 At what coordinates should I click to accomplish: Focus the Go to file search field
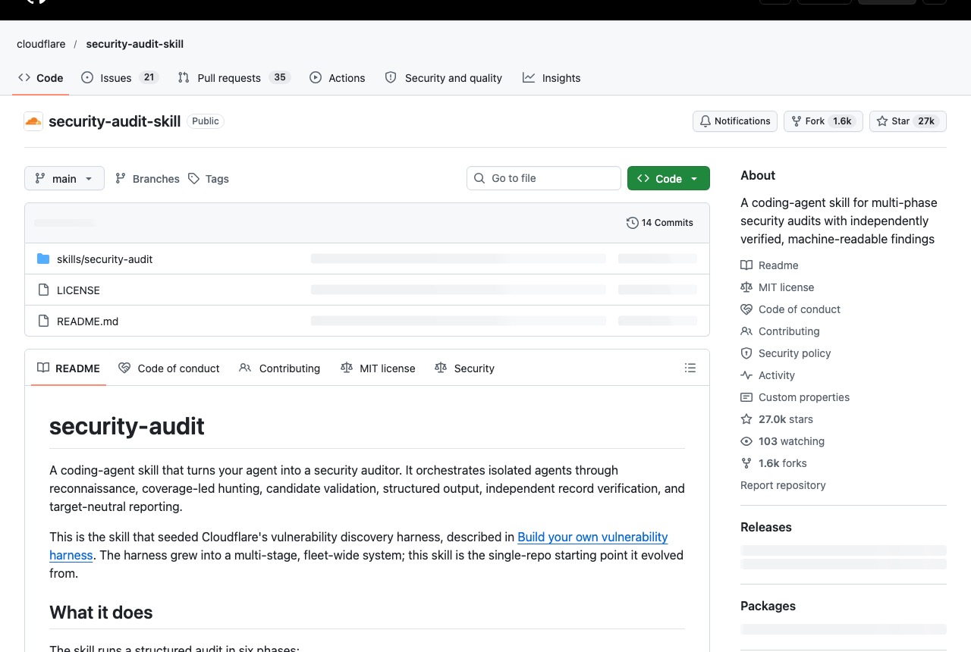tap(544, 178)
